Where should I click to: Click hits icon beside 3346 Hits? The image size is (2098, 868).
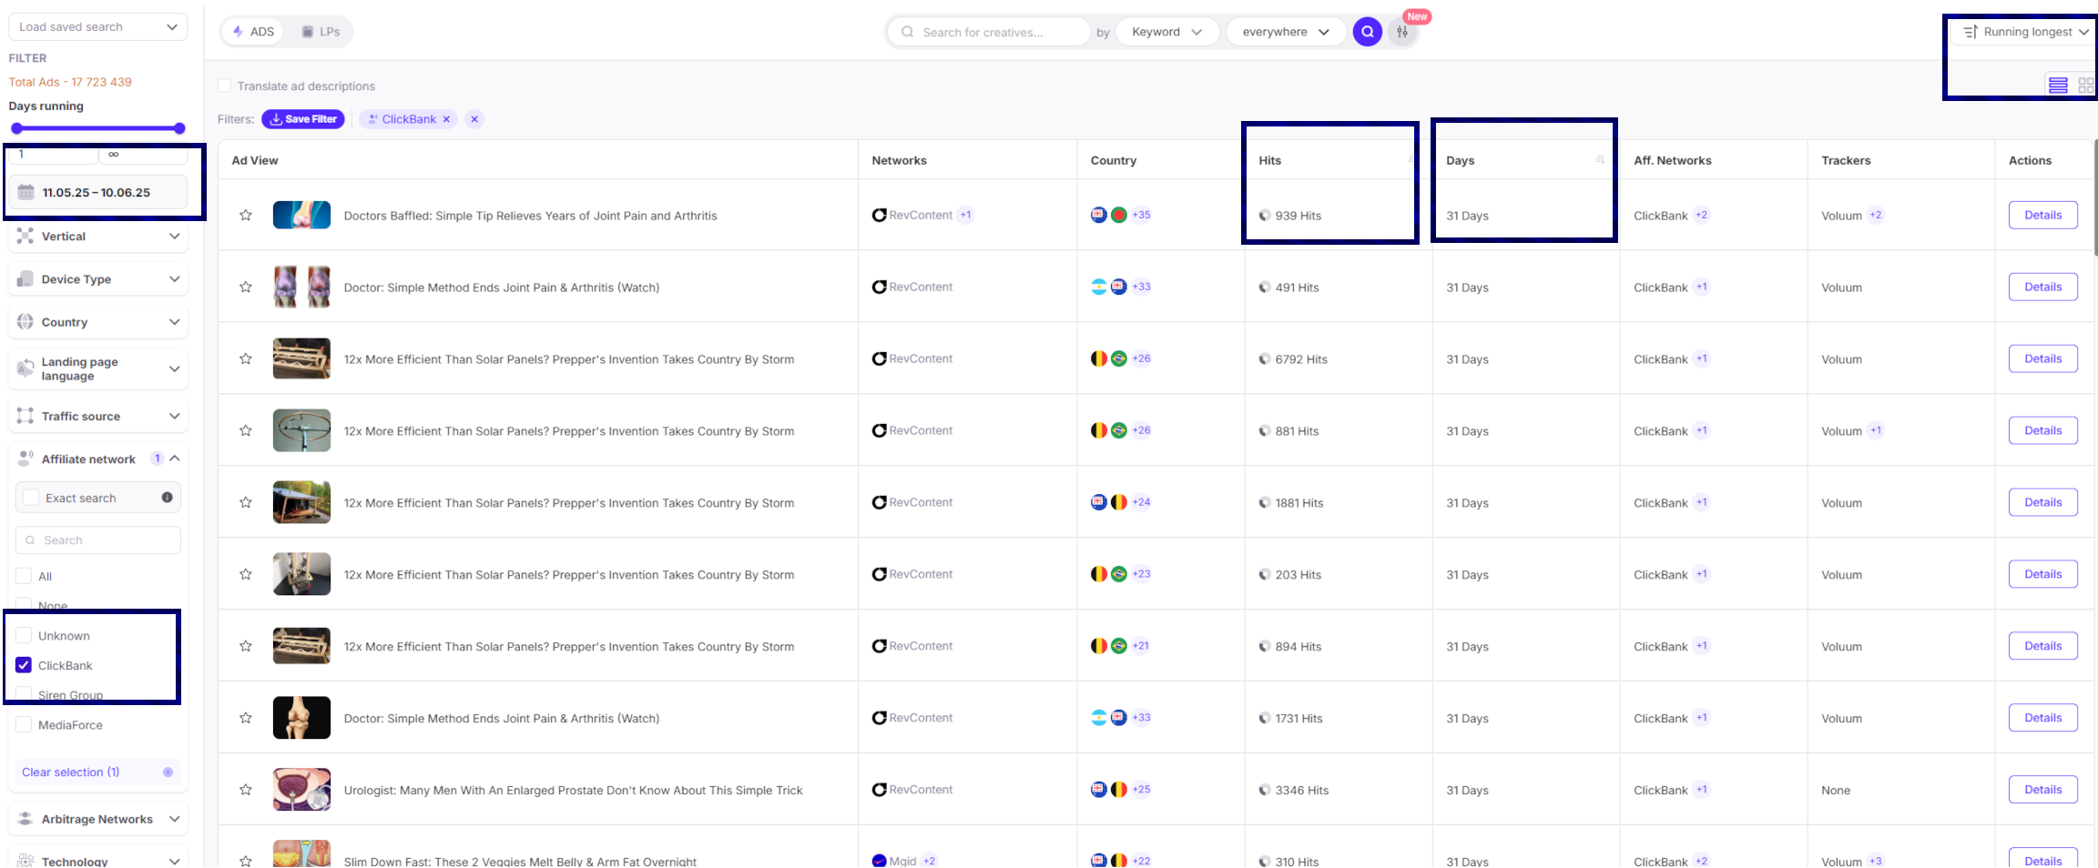pos(1265,790)
